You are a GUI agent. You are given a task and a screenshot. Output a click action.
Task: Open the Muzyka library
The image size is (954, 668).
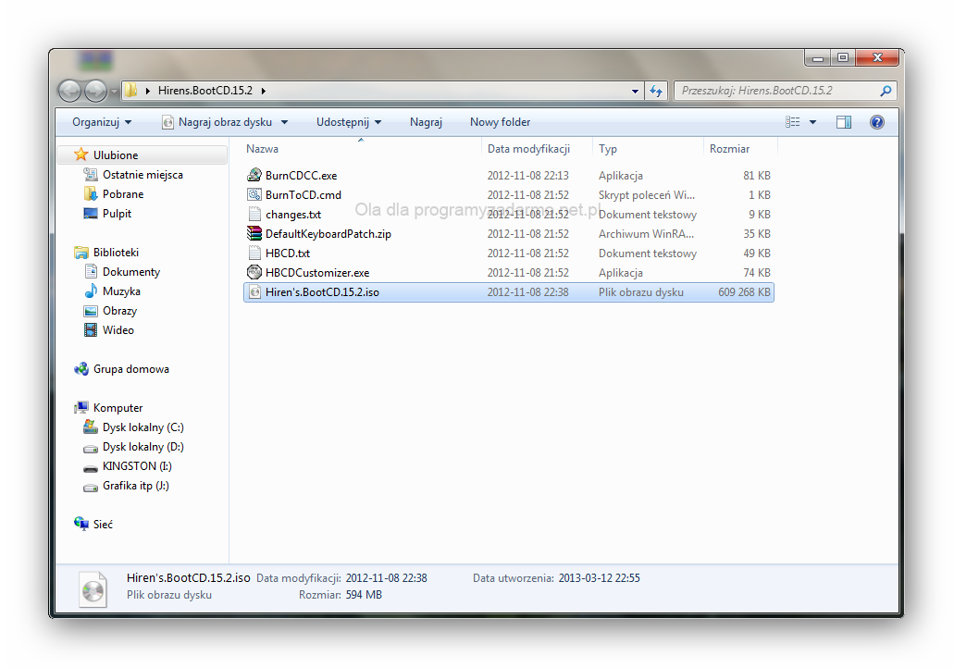[x=121, y=291]
